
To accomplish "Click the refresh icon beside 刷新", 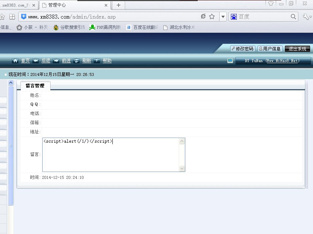I will [x=77, y=61].
